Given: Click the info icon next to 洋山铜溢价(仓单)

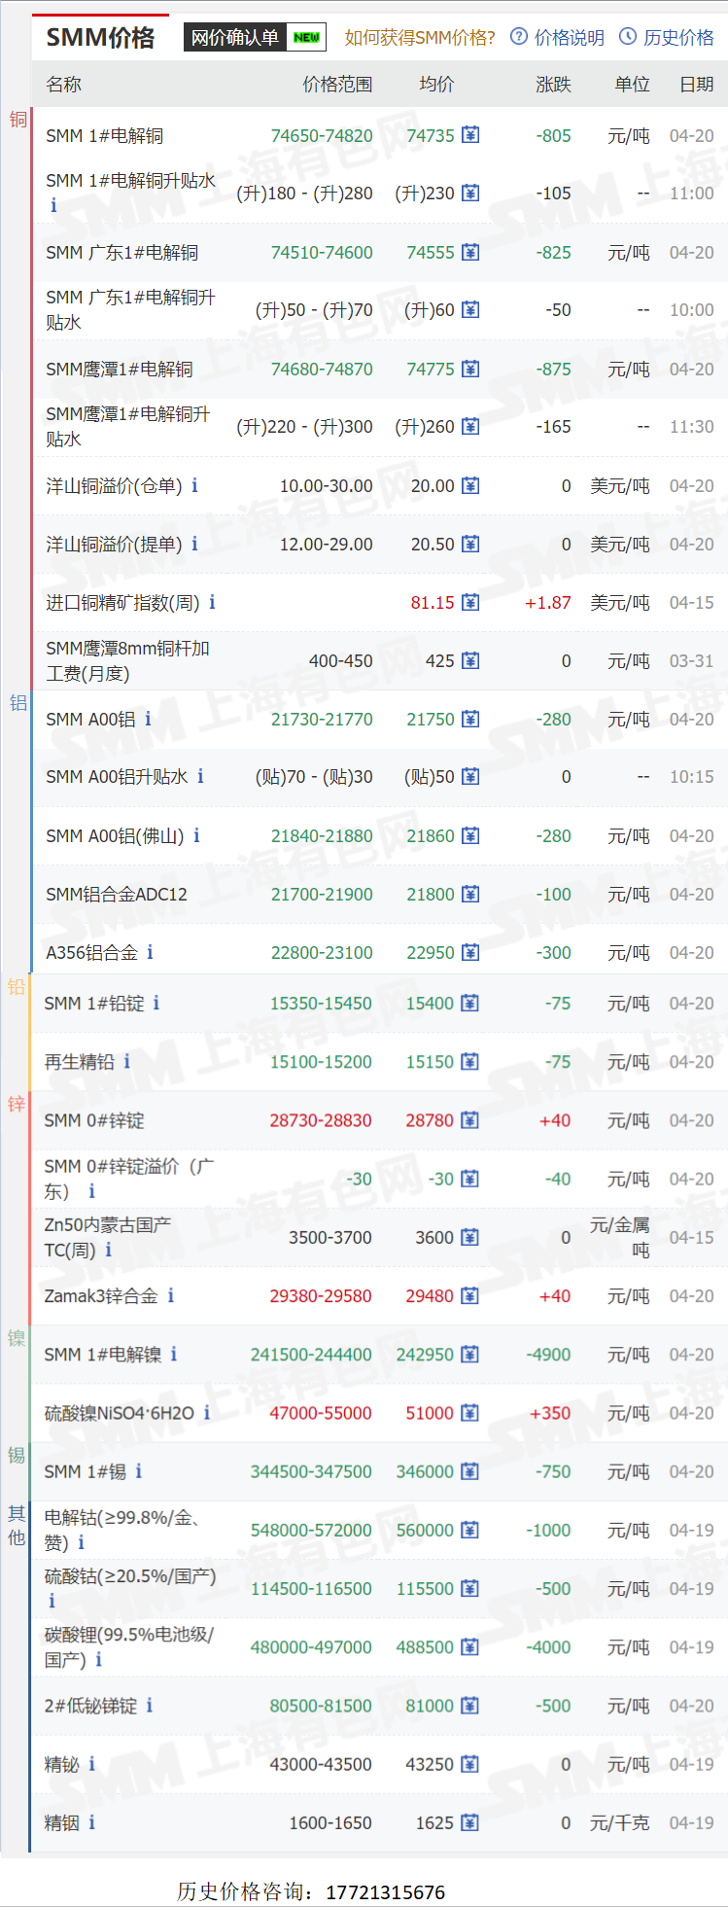Looking at the screenshot, I should [194, 485].
